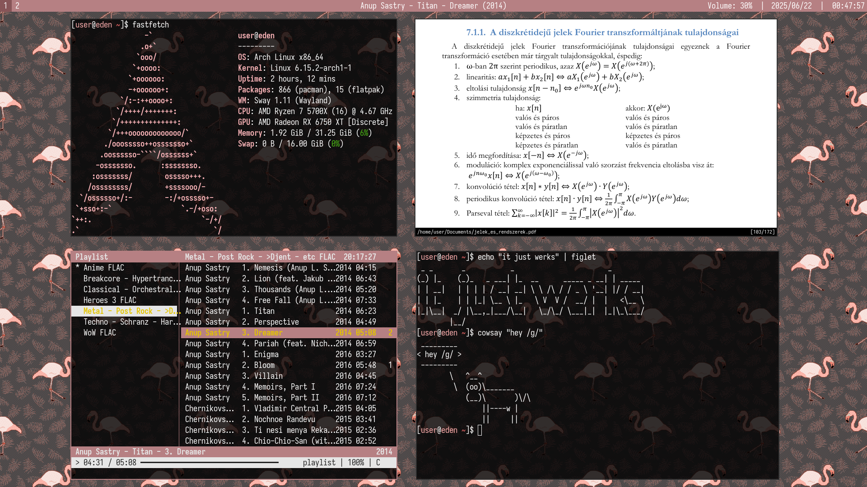The height and width of the screenshot is (487, 867).
Task: Switch to workspace 2 in the bar
Action: click(17, 6)
